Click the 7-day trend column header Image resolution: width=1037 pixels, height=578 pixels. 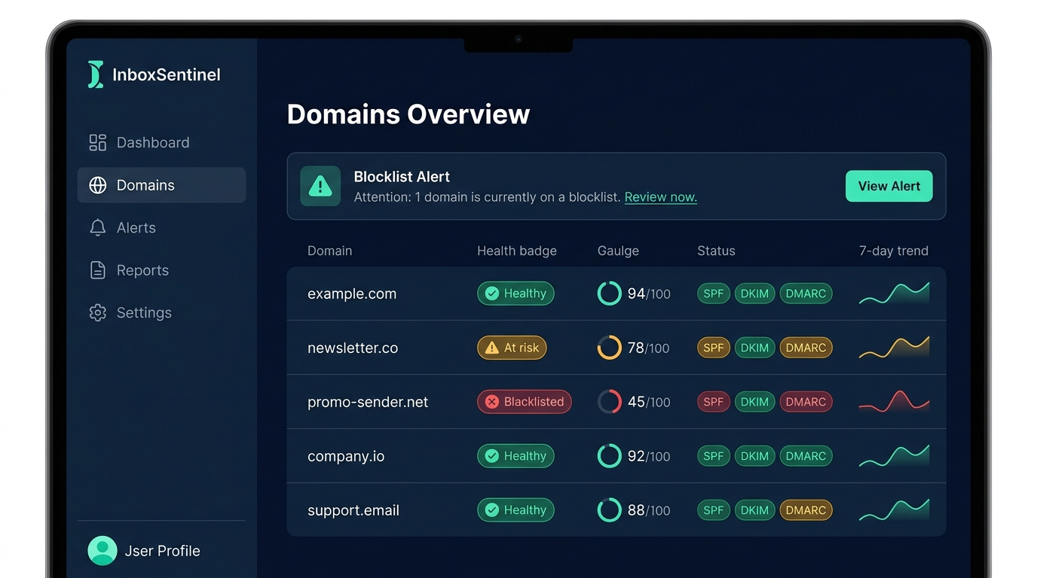[894, 251]
